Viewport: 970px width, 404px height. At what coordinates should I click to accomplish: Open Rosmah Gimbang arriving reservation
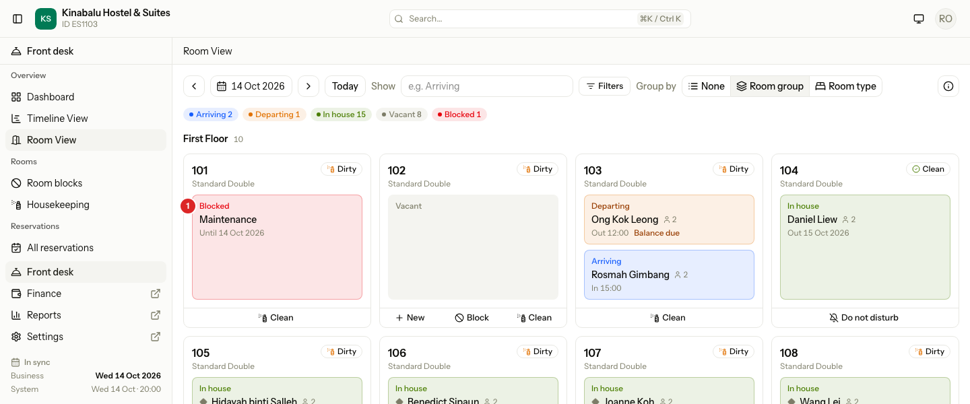click(x=669, y=275)
